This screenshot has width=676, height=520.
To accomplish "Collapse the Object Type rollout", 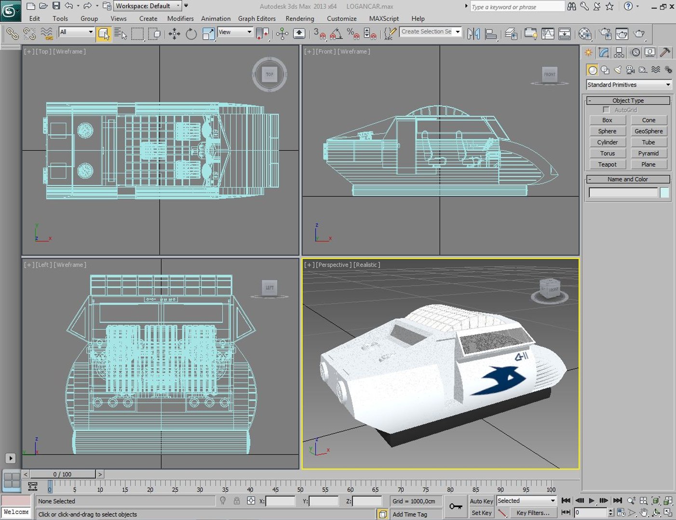I will coord(628,100).
